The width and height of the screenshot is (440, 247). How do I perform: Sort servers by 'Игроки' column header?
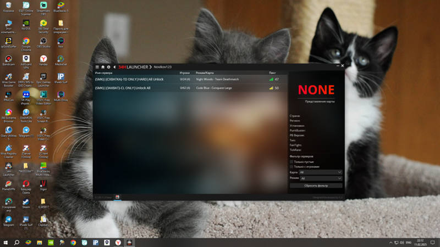click(x=185, y=72)
